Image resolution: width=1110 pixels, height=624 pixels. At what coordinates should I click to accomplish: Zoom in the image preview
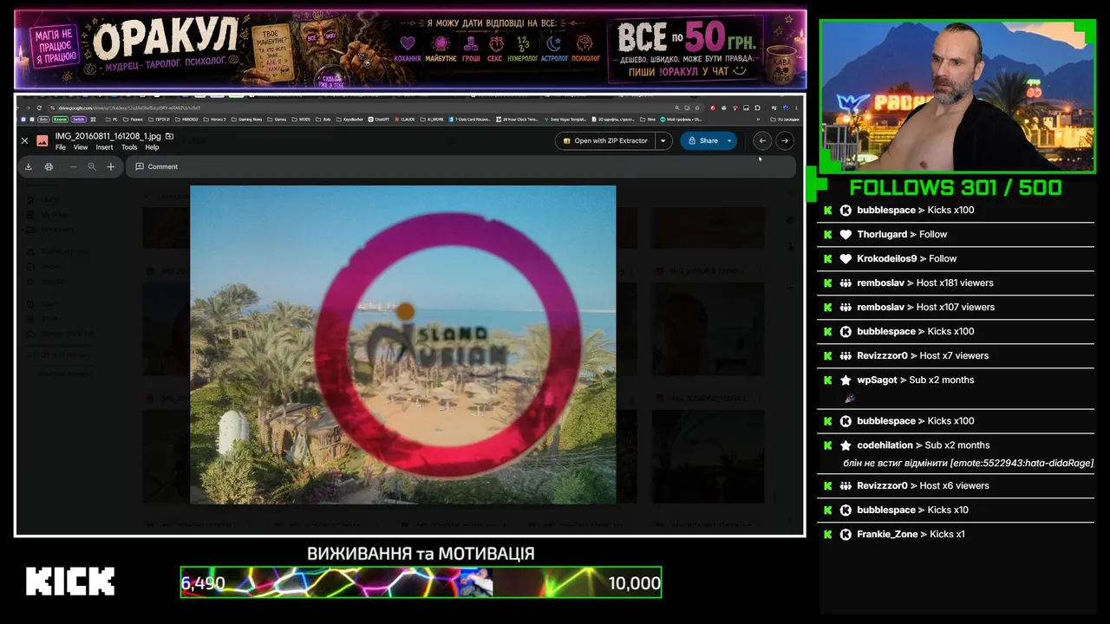(x=110, y=166)
